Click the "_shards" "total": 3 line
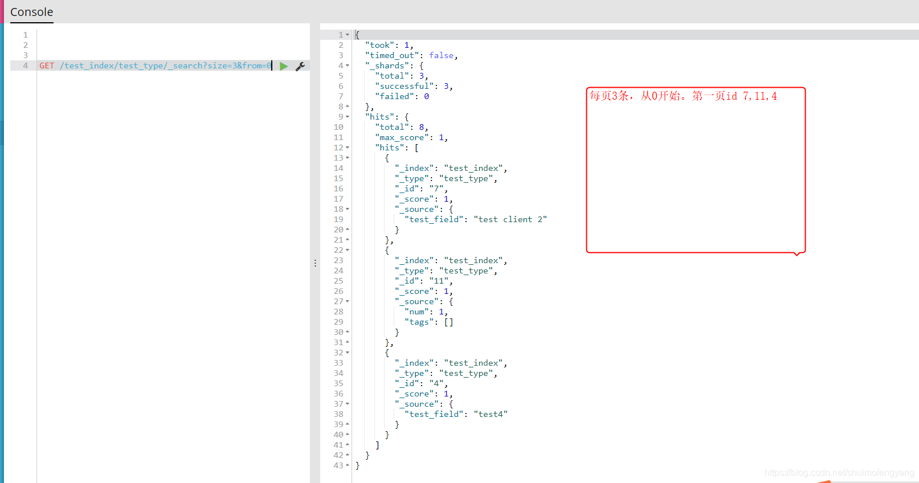The image size is (919, 483). 402,76
